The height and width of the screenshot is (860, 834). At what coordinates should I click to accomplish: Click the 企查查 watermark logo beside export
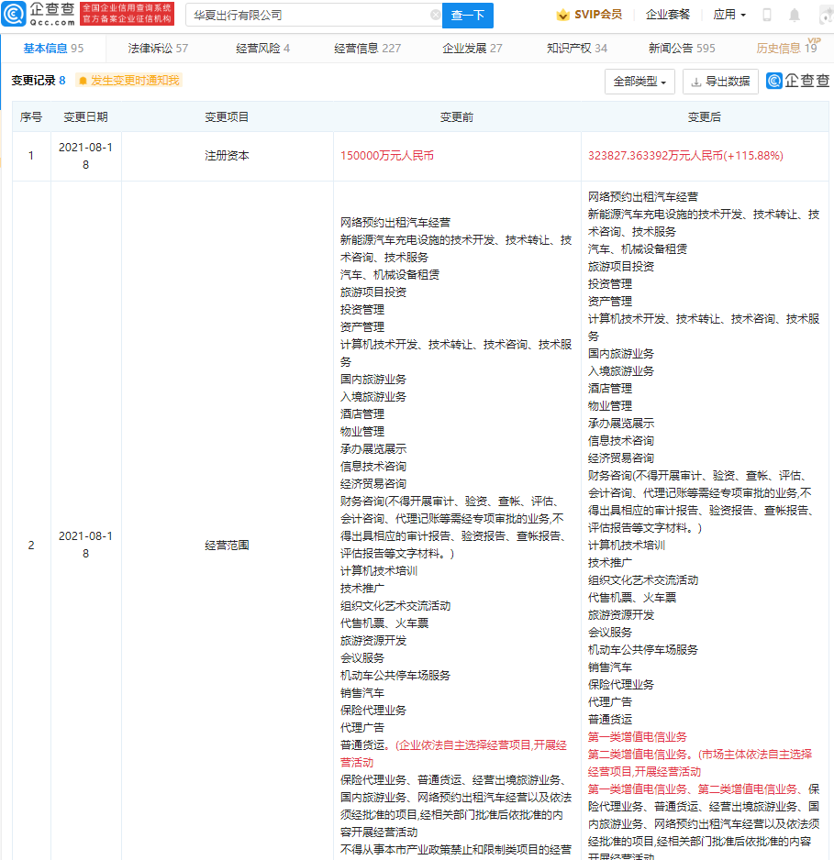(798, 81)
